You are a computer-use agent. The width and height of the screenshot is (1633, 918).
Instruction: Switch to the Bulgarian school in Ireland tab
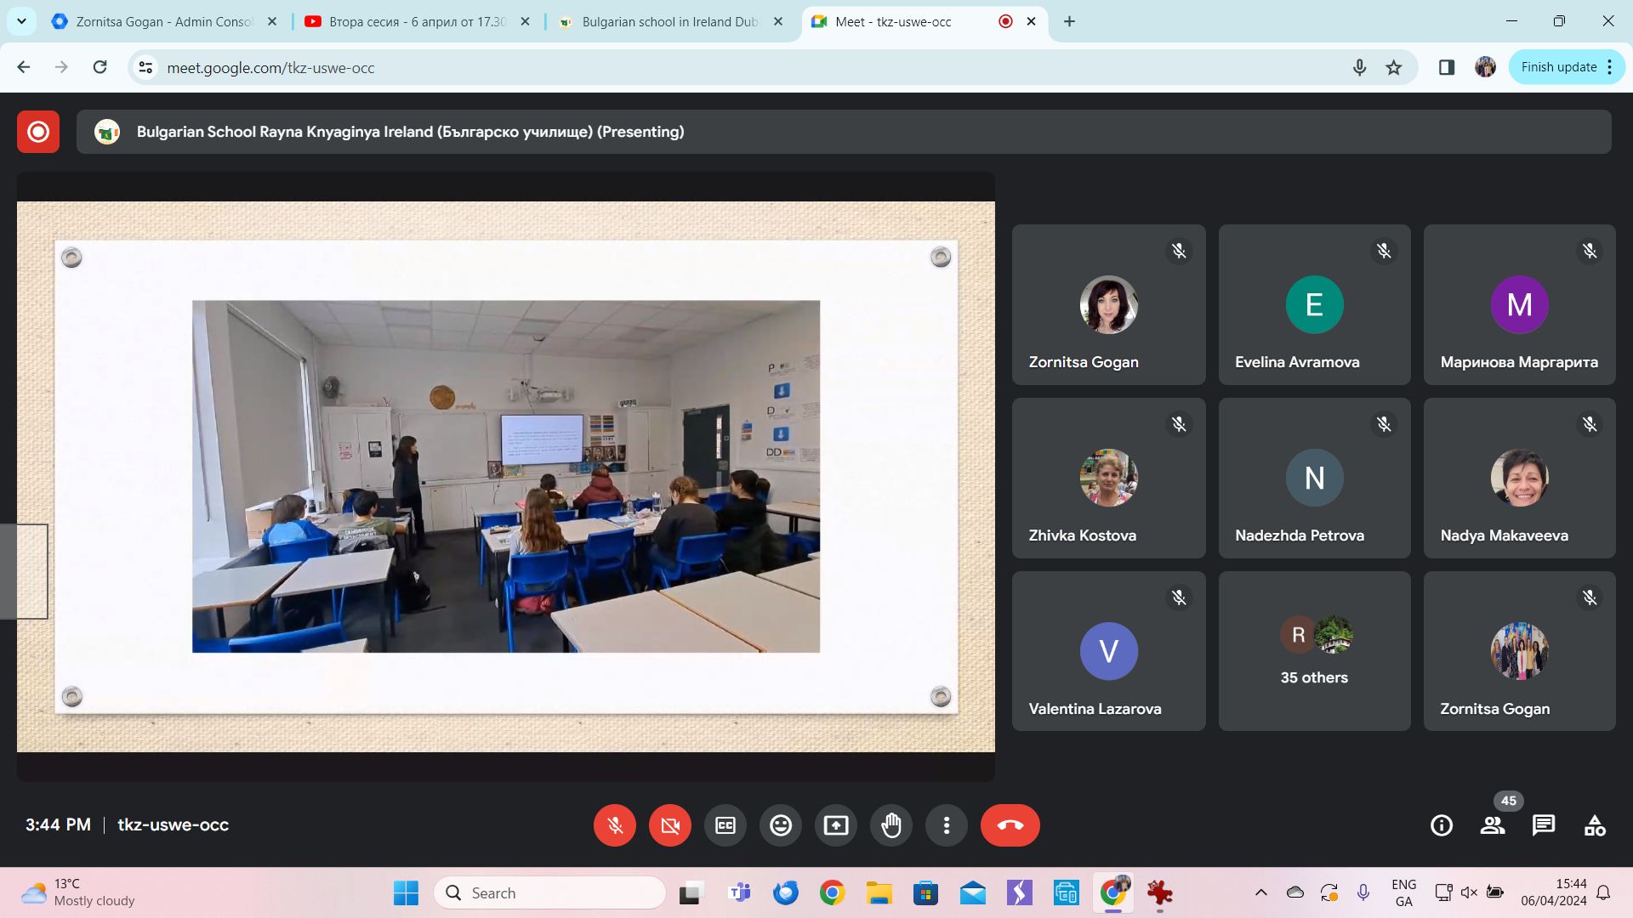[x=668, y=22]
